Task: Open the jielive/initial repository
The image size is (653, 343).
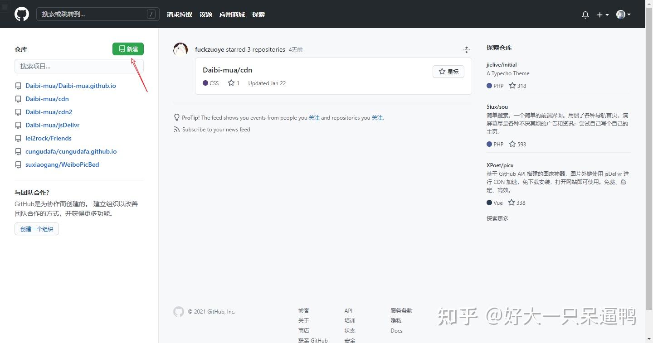Action: tap(502, 65)
